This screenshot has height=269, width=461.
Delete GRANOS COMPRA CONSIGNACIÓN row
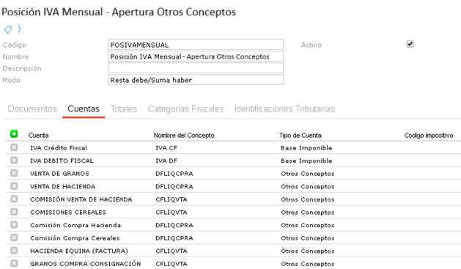tap(14, 263)
